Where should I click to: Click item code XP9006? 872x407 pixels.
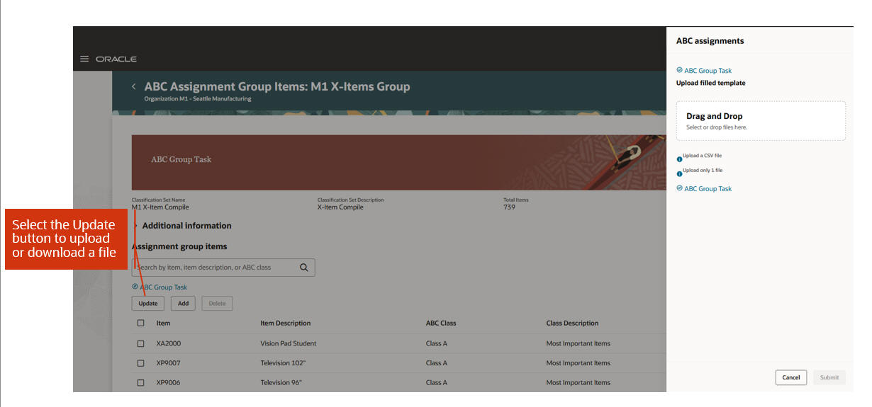168,382
